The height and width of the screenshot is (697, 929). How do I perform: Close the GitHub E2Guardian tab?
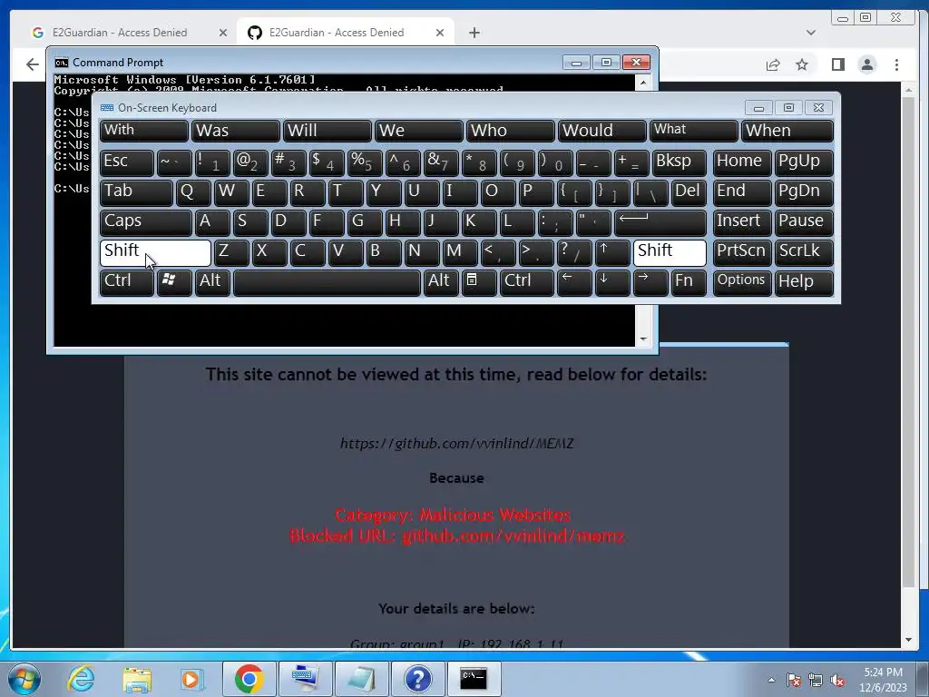[440, 33]
